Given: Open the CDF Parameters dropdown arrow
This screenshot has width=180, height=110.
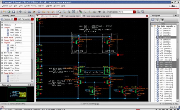Looking at the screenshot, I should (x=32, y=19).
